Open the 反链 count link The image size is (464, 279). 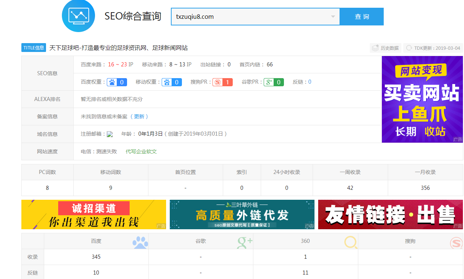point(310,82)
